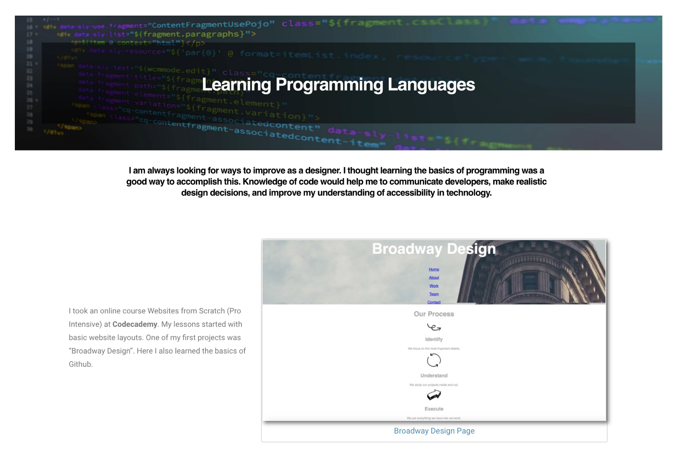Click the Execute label

pos(434,409)
